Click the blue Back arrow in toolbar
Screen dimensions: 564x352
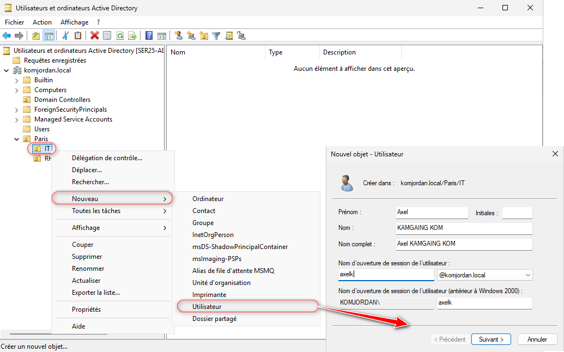pos(7,35)
